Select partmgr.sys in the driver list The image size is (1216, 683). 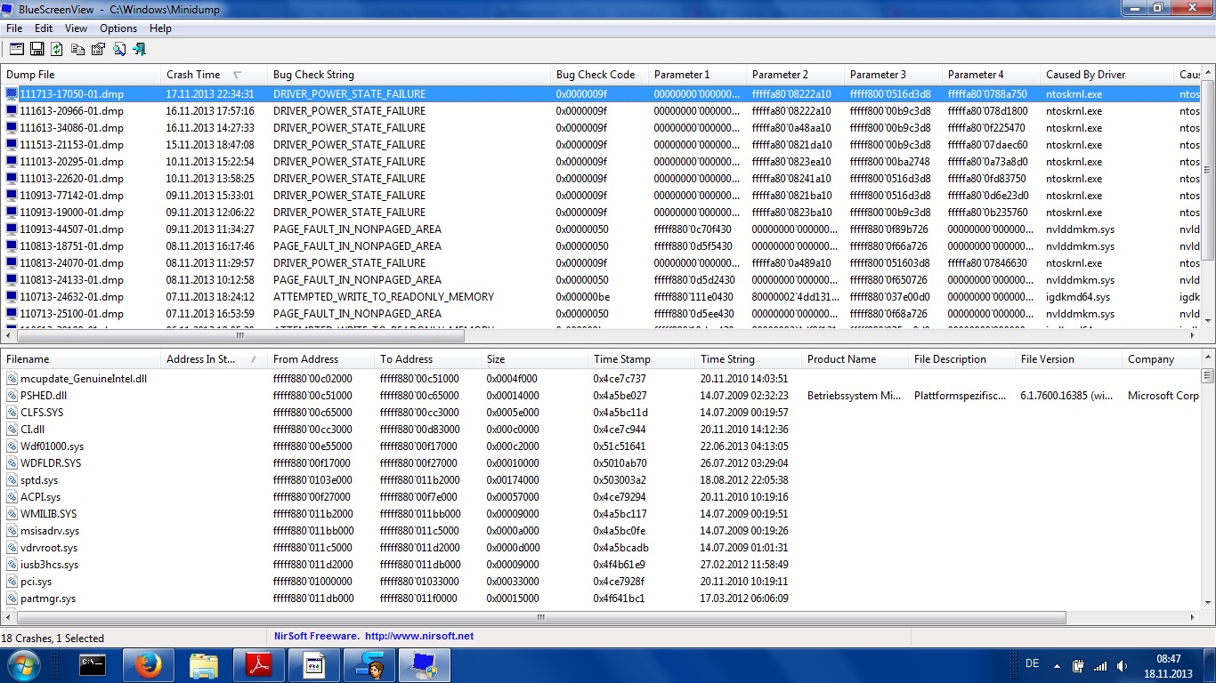(48, 599)
